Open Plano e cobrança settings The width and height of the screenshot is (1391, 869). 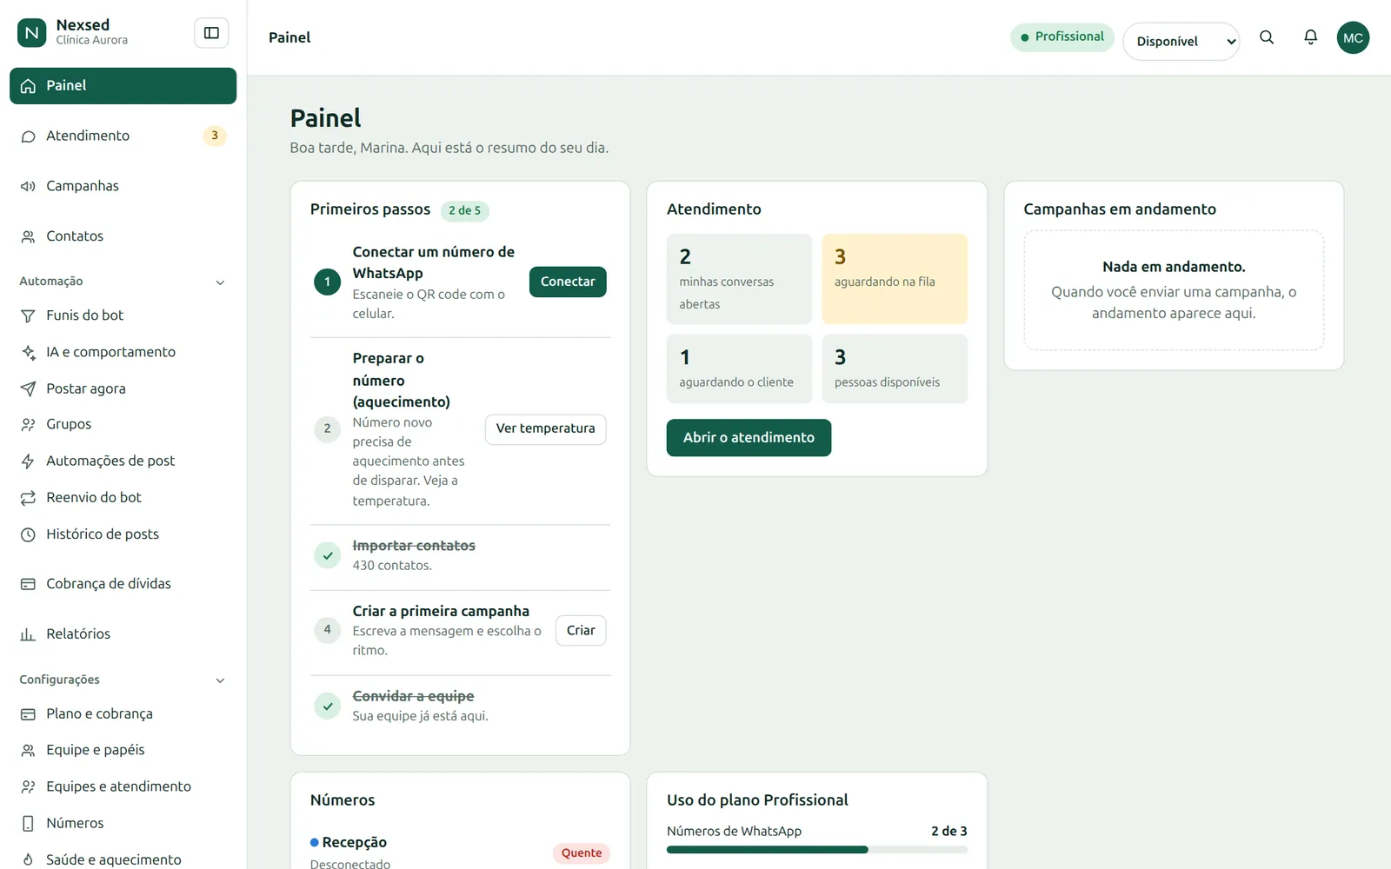[x=123, y=713]
